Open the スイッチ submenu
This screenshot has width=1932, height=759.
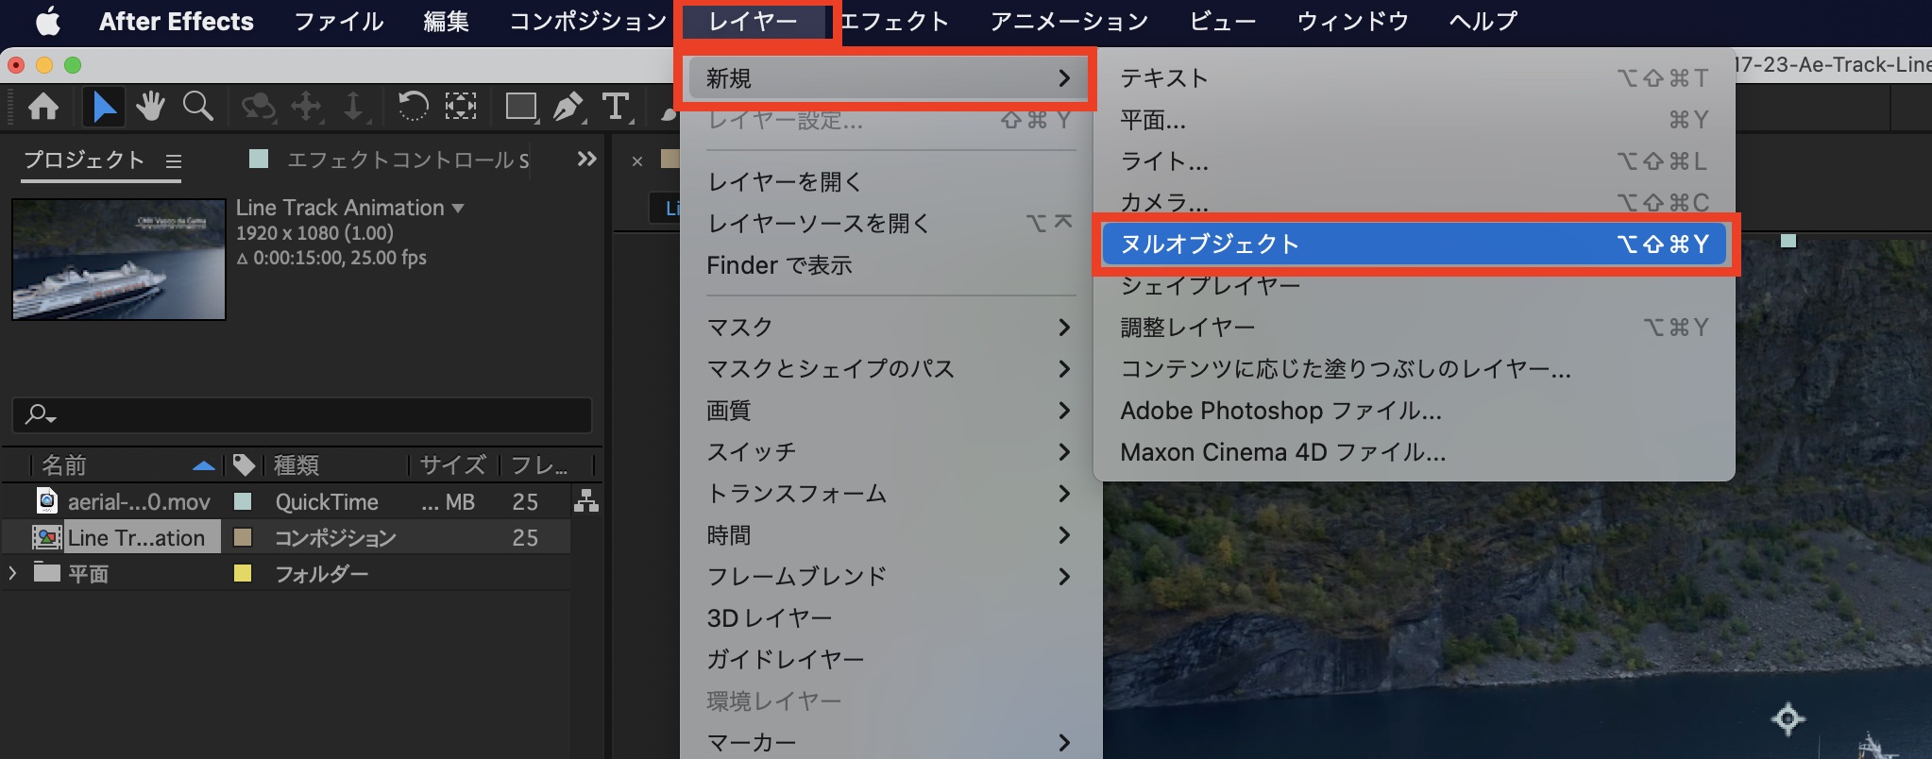pos(889,452)
